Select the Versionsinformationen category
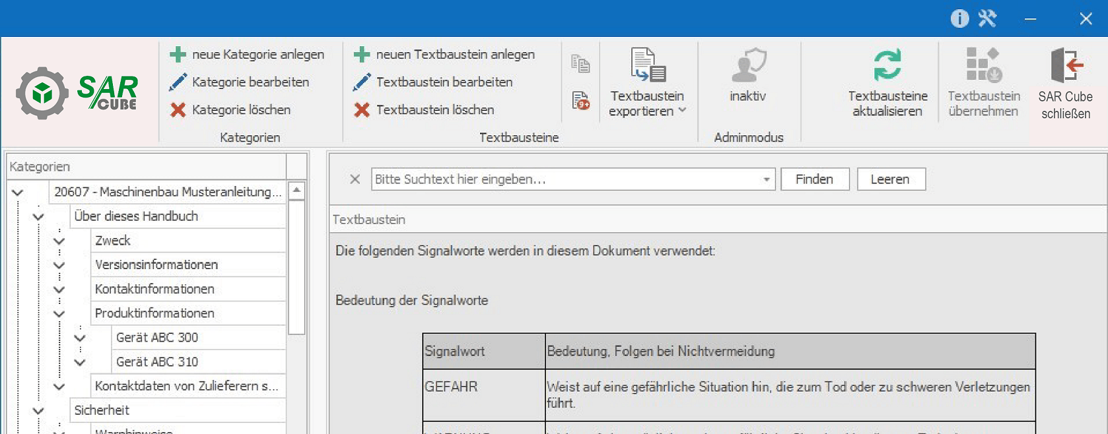The width and height of the screenshot is (1108, 434). click(x=156, y=264)
